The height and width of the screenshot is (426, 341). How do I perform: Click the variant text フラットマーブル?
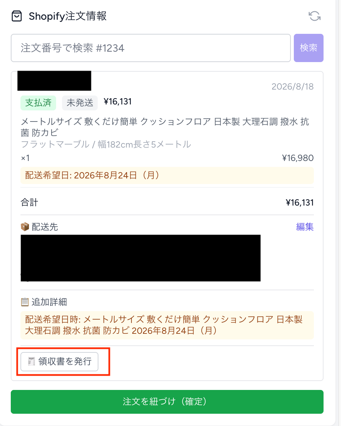55,144
